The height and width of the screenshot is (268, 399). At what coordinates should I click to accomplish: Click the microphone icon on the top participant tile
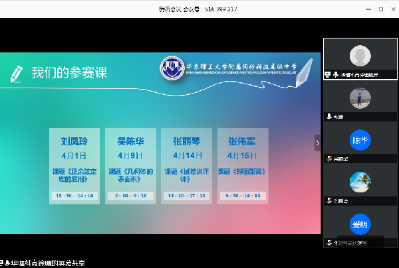[336, 74]
